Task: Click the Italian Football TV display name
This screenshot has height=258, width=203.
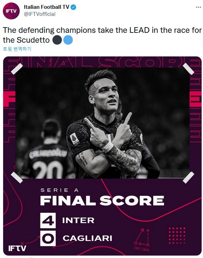Action: [x=46, y=7]
